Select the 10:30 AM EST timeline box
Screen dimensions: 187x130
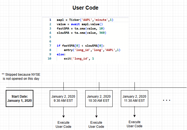point(99,98)
